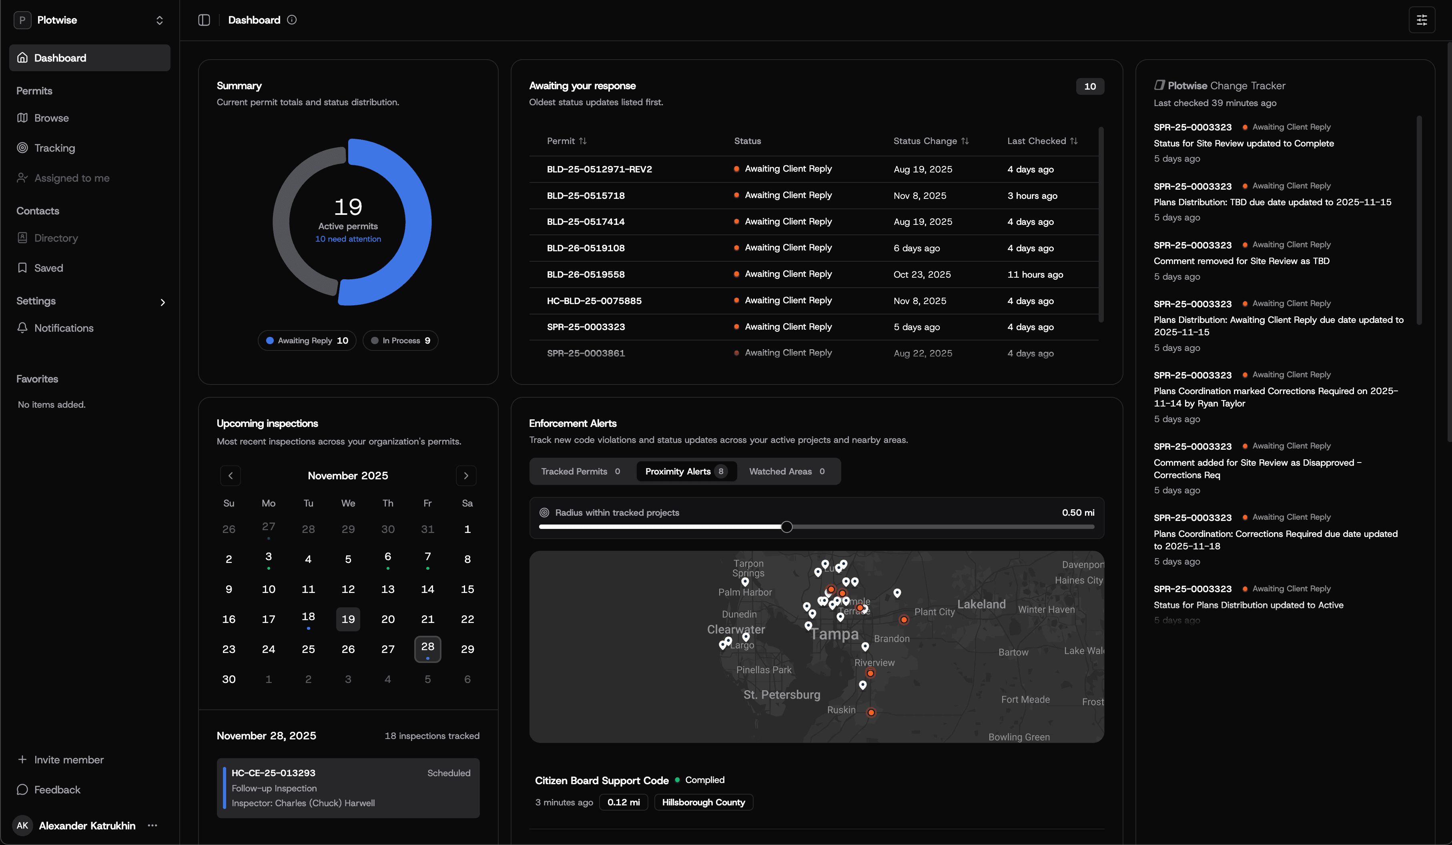Open the contacts Directory
The height and width of the screenshot is (845, 1452).
[56, 238]
